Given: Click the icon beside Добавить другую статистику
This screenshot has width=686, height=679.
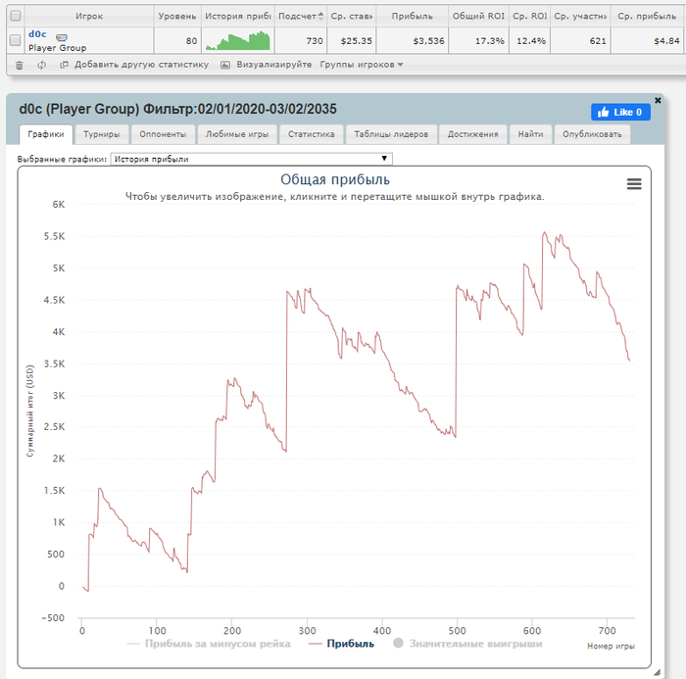Looking at the screenshot, I should (x=64, y=65).
